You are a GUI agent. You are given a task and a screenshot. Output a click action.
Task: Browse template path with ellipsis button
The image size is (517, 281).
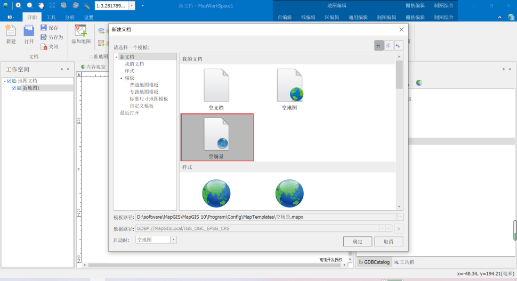400,217
